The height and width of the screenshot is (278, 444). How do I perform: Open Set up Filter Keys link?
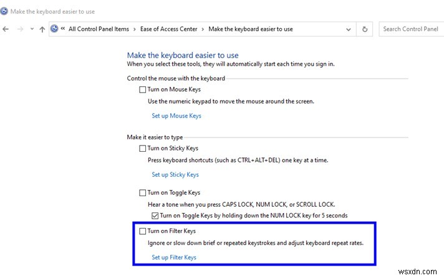(174, 257)
